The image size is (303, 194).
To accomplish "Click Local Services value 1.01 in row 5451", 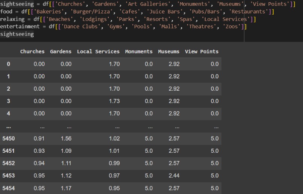I will [x=114, y=151].
